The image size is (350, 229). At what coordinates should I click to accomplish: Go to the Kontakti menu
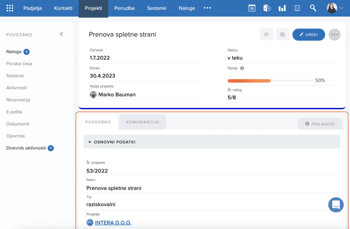(x=63, y=8)
